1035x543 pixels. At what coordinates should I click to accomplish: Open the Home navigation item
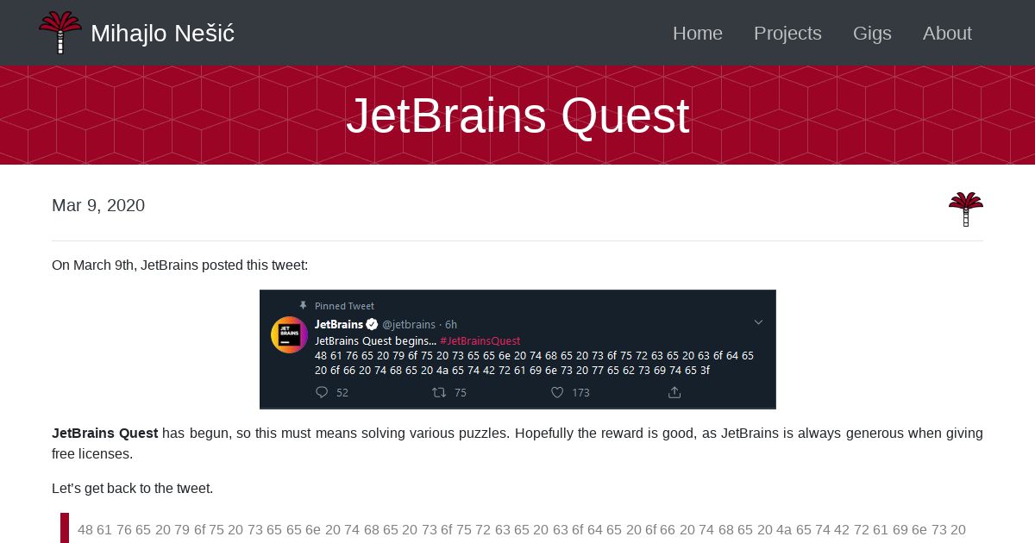pos(698,33)
